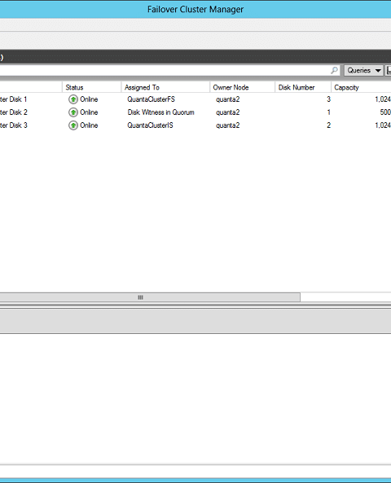
Task: Sort by the Status column header
Action: point(91,87)
